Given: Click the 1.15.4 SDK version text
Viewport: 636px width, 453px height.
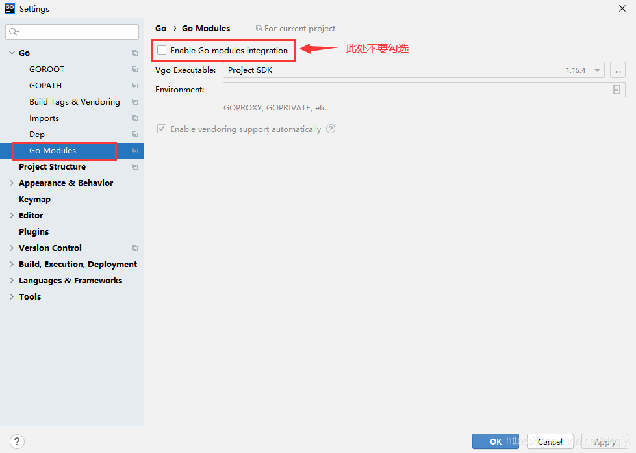Looking at the screenshot, I should coord(576,70).
